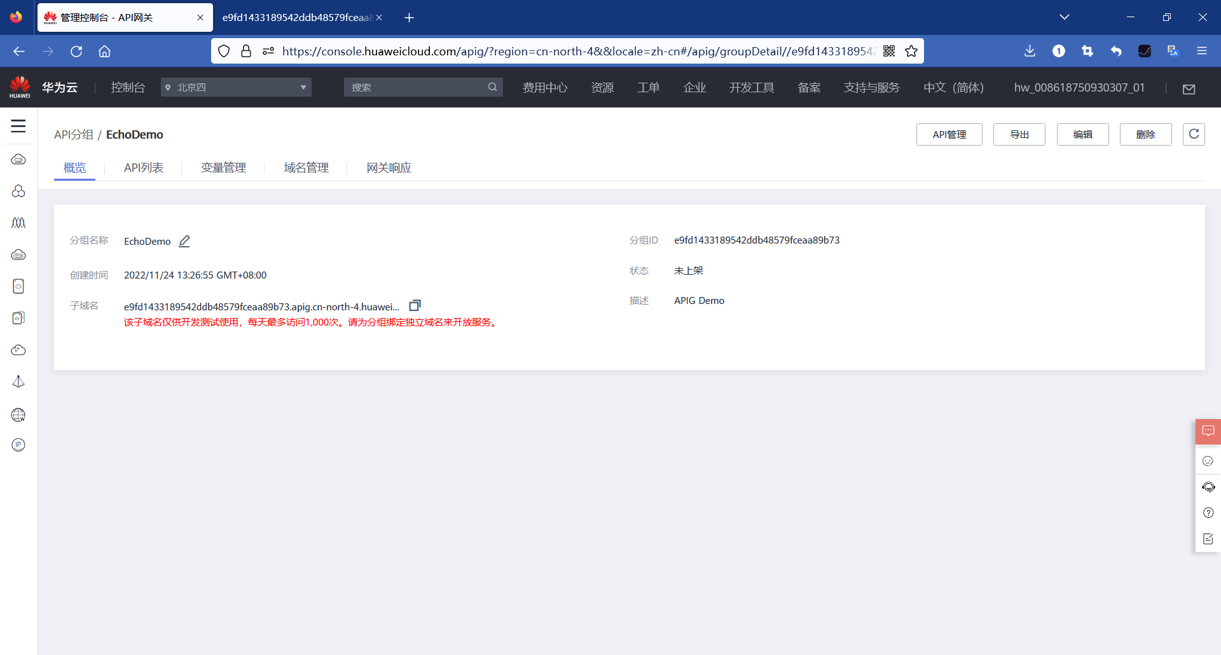Switch to the 概览 tab
This screenshot has height=655, width=1221.
pyautogui.click(x=74, y=168)
